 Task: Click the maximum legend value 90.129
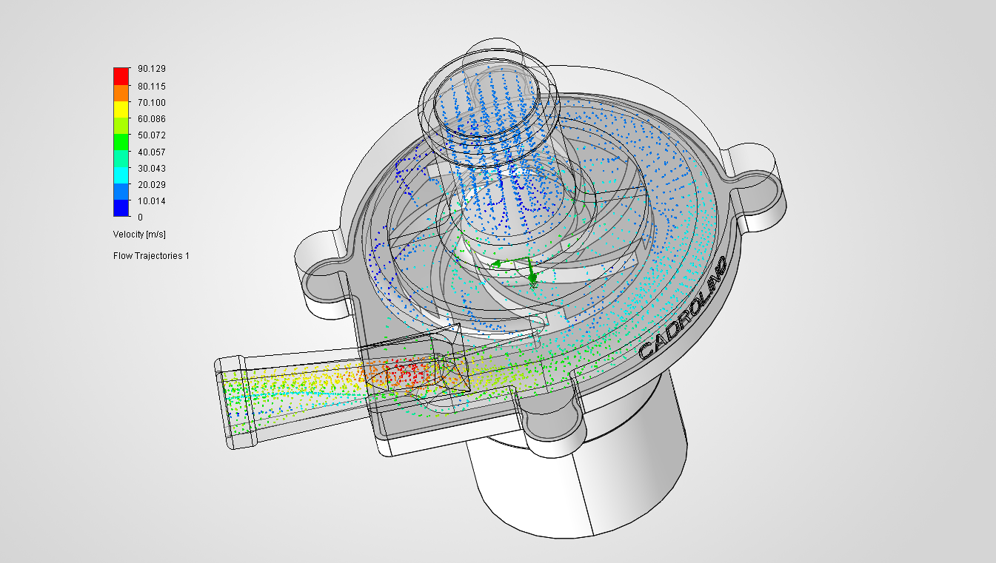pyautogui.click(x=151, y=69)
